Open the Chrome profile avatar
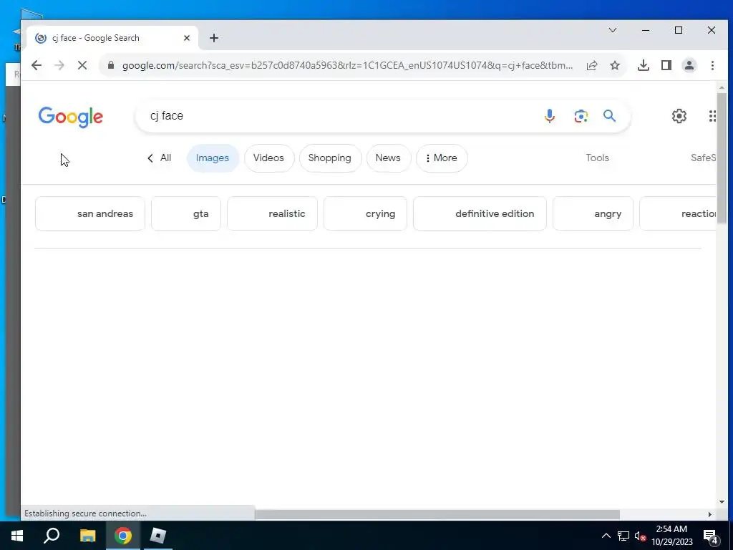 [689, 65]
